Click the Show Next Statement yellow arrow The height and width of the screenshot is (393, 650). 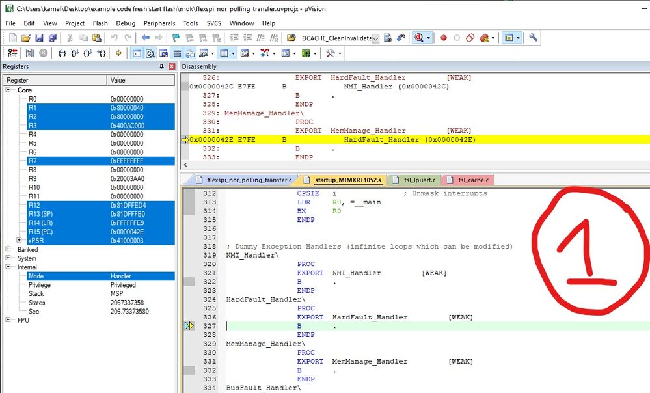[x=119, y=53]
